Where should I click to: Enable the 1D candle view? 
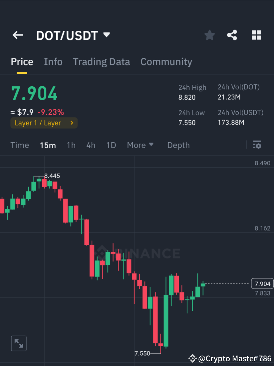click(111, 145)
